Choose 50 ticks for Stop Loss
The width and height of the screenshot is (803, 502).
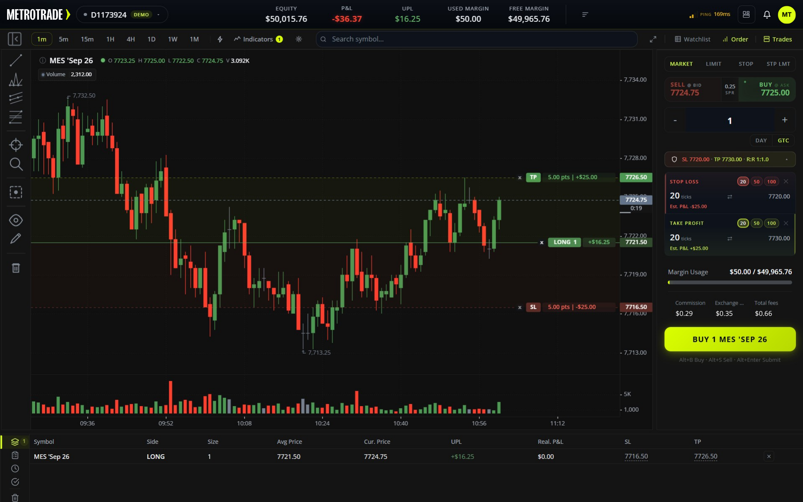pyautogui.click(x=757, y=182)
